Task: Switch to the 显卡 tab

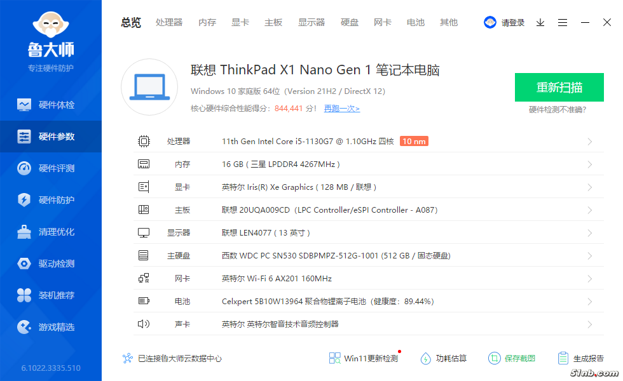Action: [240, 22]
